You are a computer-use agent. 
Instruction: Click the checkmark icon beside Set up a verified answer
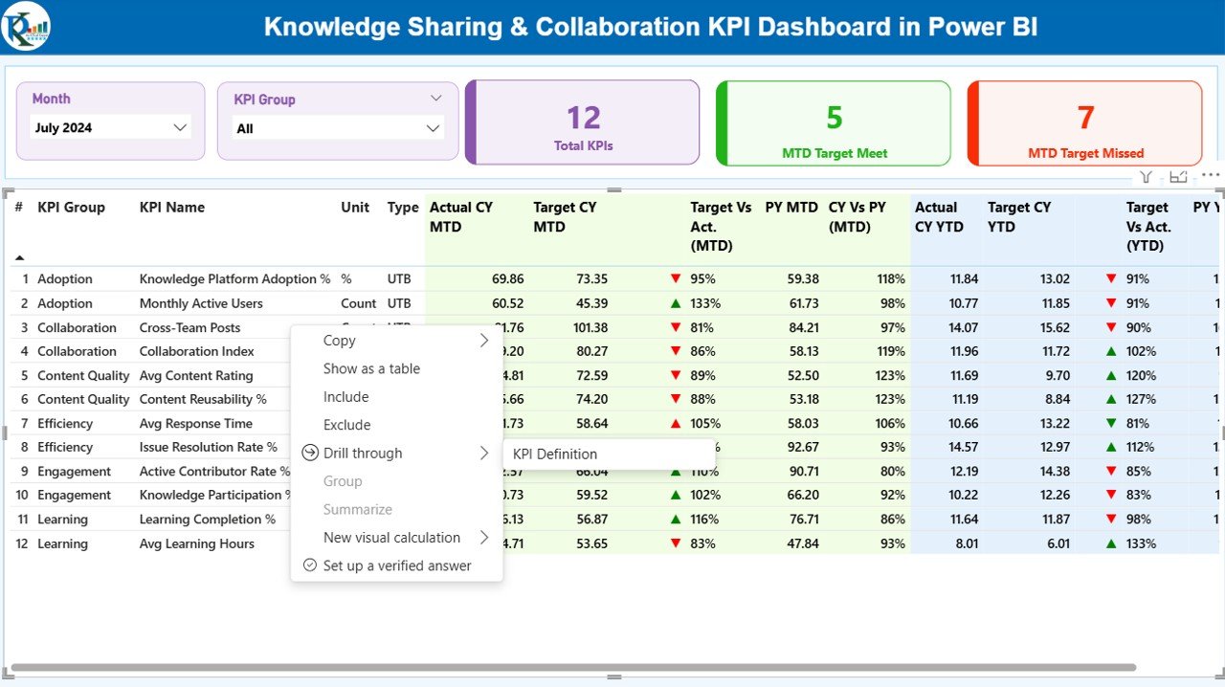(x=309, y=565)
